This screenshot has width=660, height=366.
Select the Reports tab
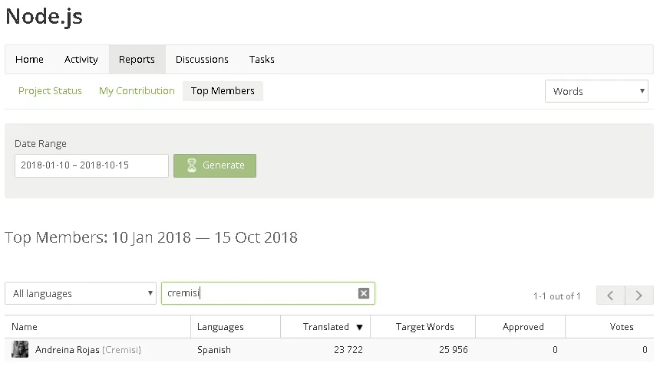point(137,60)
